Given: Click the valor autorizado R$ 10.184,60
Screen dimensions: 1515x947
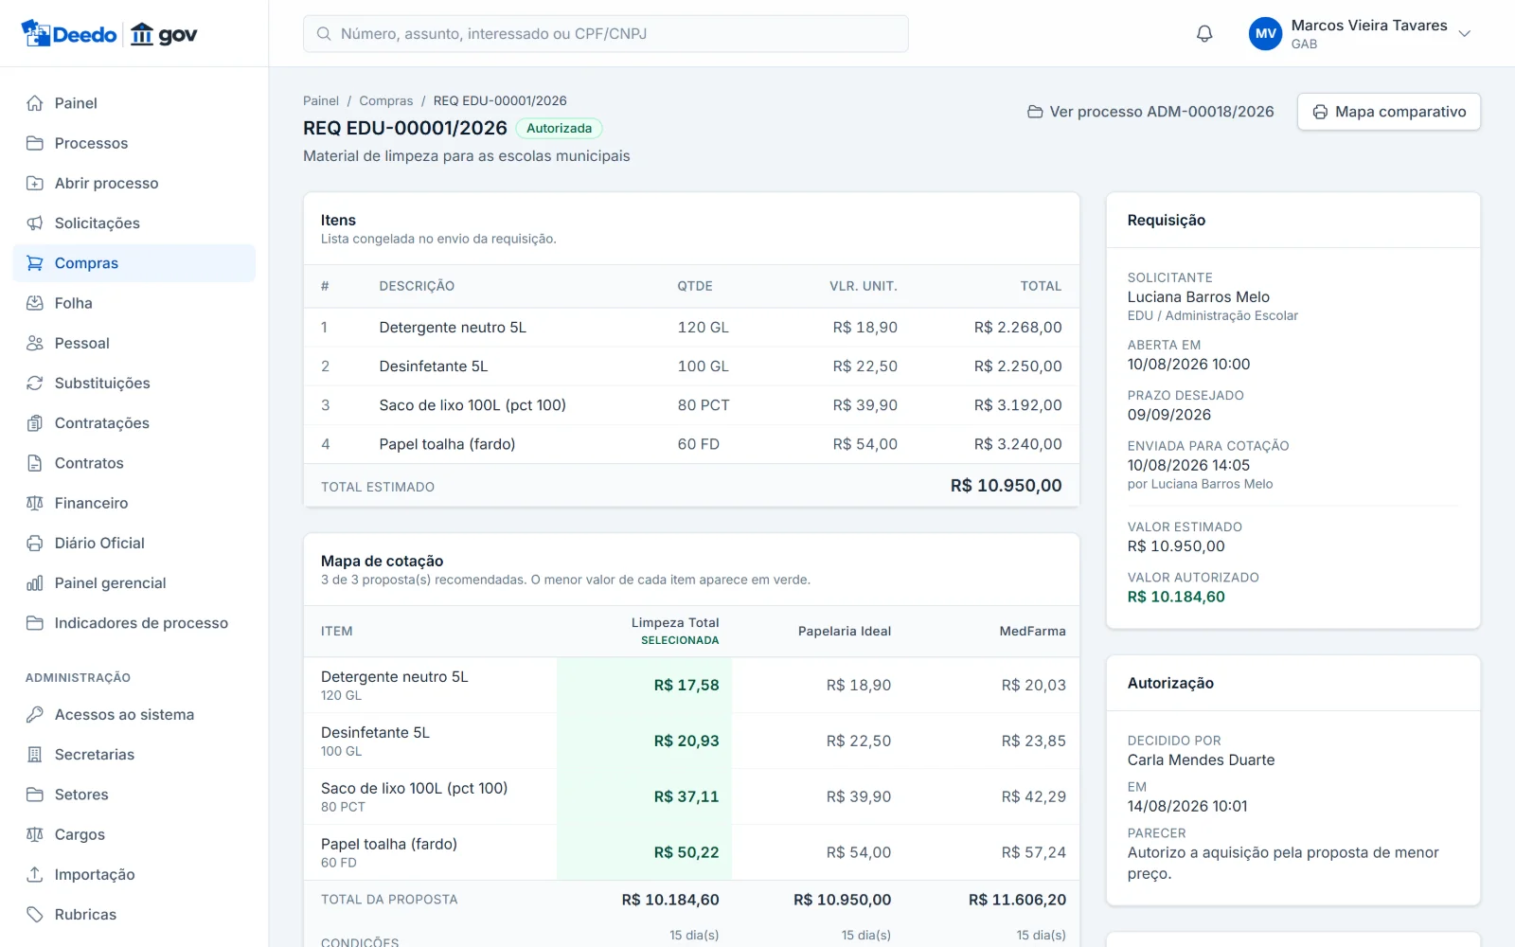Looking at the screenshot, I should click(x=1176, y=597).
